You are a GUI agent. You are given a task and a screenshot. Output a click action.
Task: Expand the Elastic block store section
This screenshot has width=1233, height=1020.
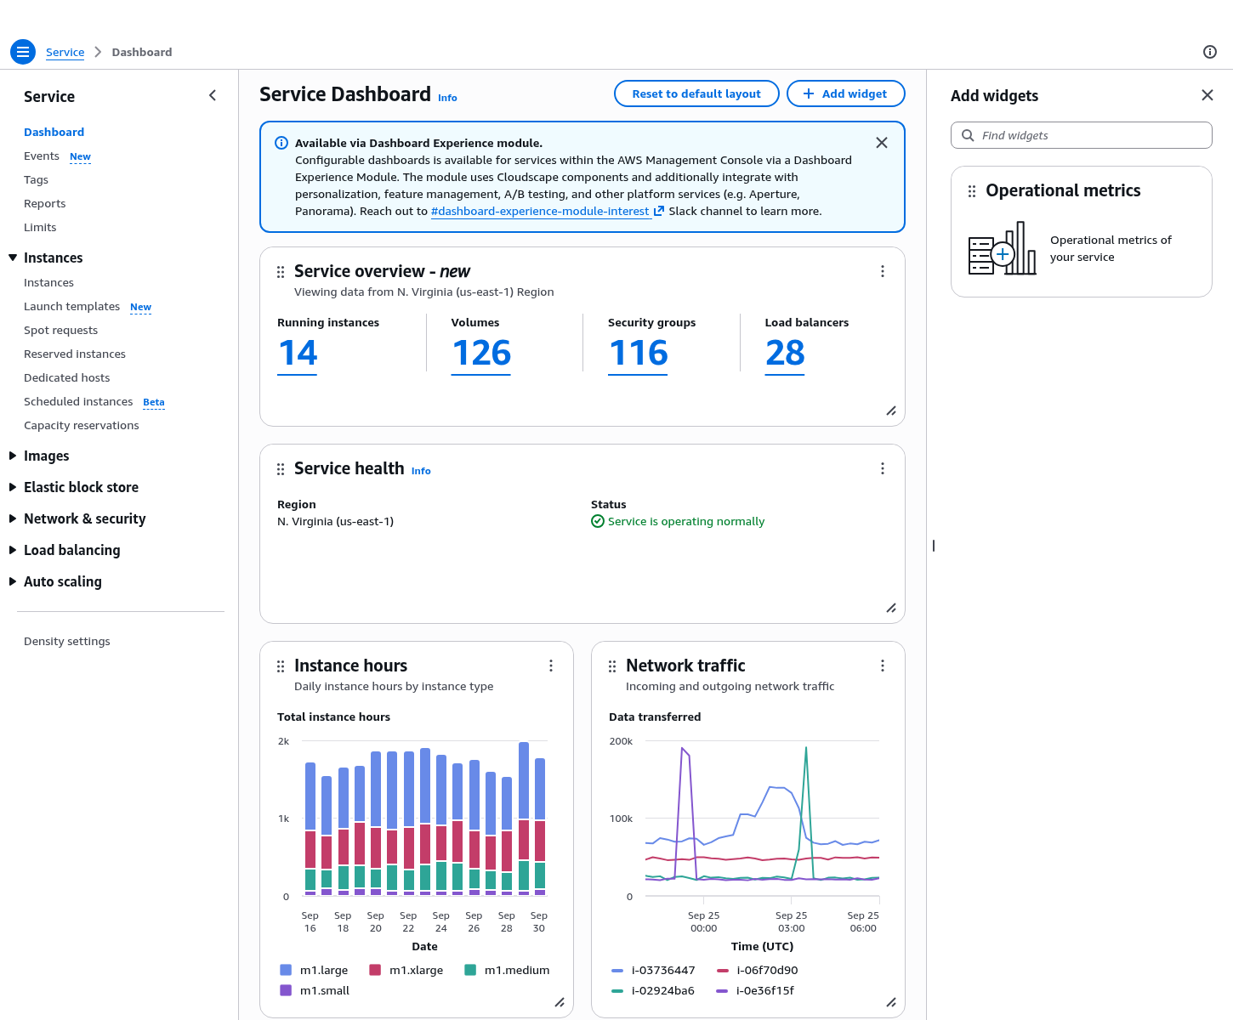(x=13, y=487)
